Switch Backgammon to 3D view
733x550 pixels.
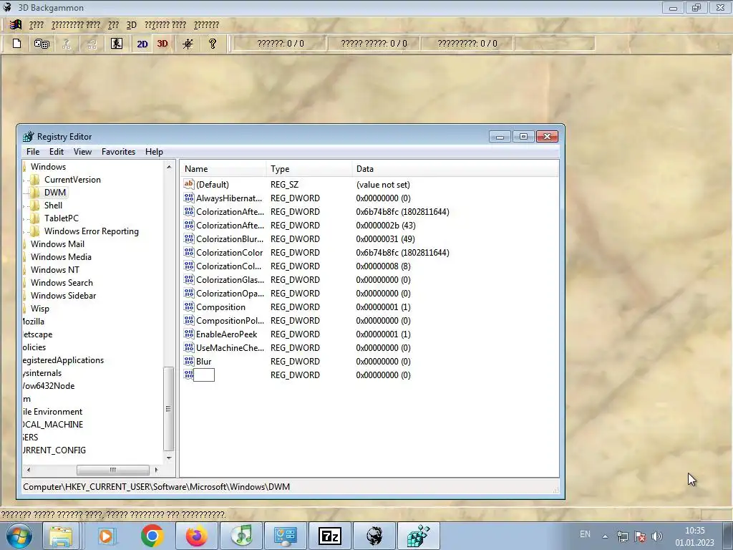click(162, 44)
